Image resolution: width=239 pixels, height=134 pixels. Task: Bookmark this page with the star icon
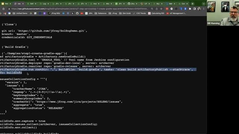tap(161, 9)
